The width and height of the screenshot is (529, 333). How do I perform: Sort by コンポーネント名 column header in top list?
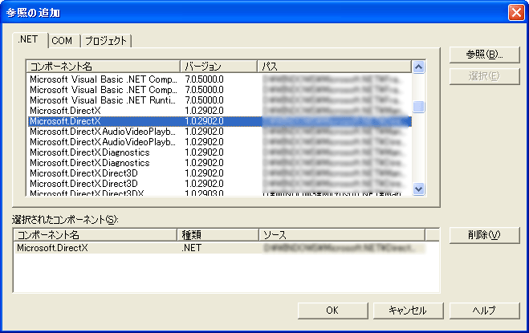tap(104, 67)
